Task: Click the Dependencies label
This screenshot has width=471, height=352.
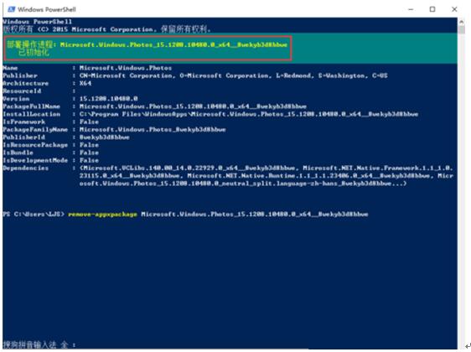Action: coord(25,168)
